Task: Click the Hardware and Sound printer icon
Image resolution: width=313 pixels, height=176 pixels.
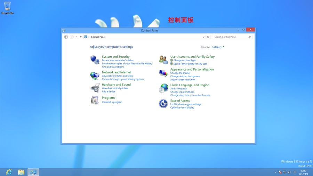Action: click(x=95, y=88)
